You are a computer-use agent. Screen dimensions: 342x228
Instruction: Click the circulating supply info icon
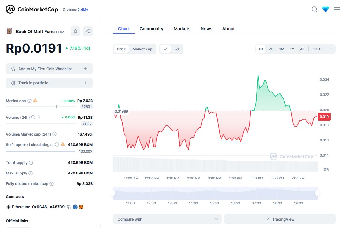point(57,144)
